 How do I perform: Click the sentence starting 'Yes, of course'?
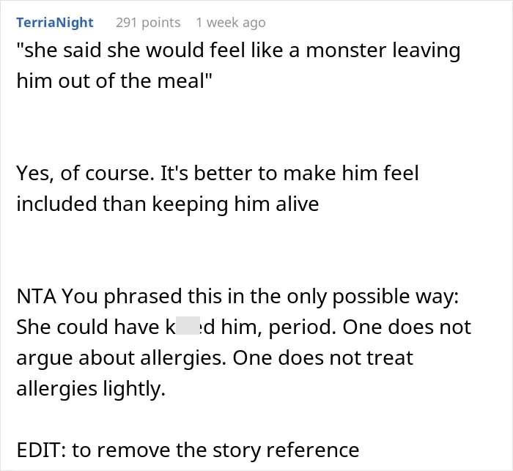pyautogui.click(x=218, y=173)
